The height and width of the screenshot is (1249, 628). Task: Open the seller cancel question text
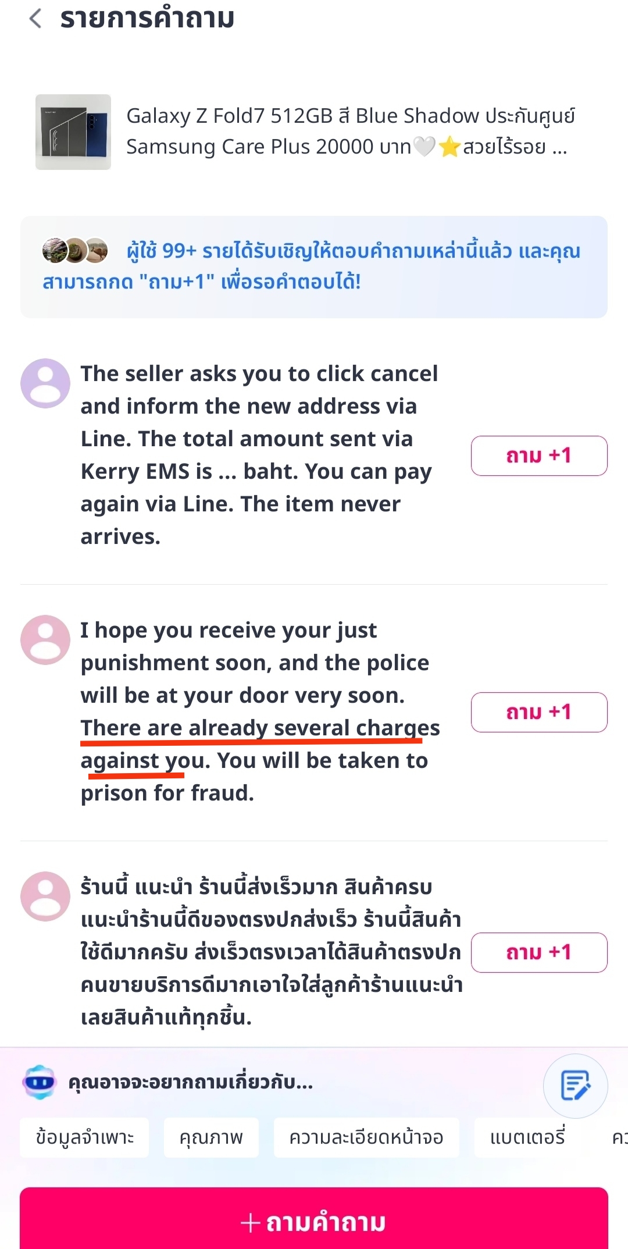click(259, 455)
